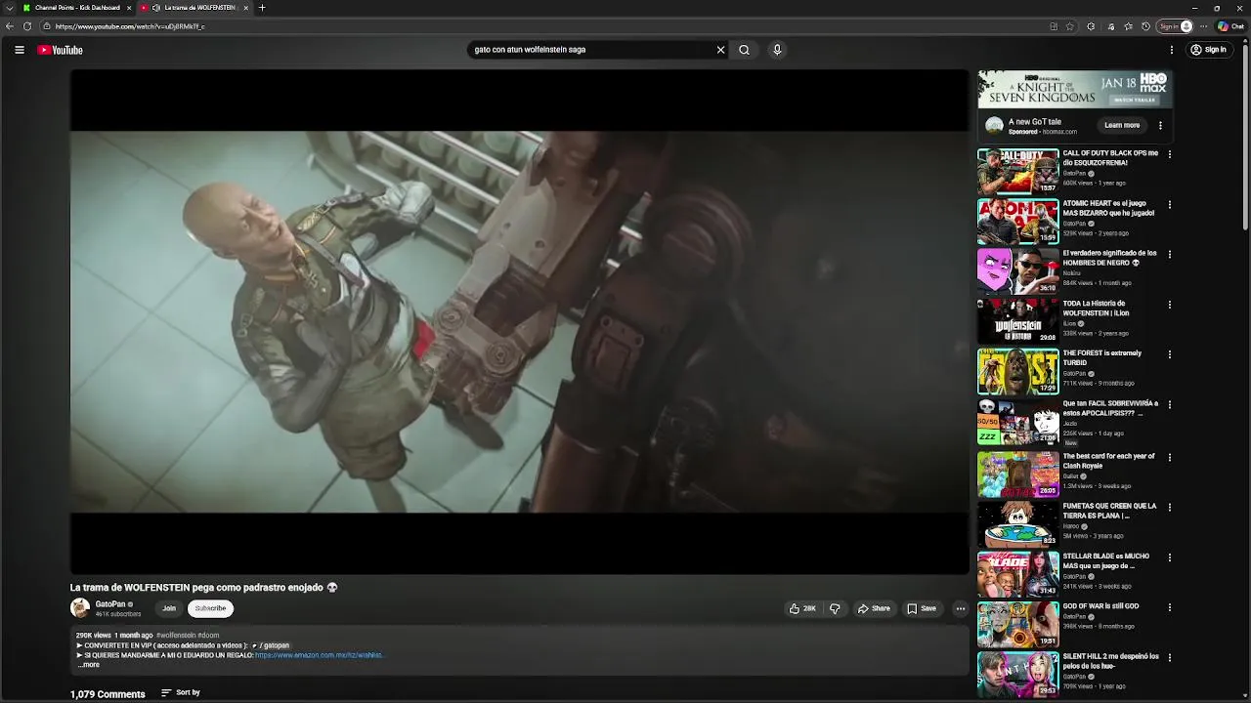
Task: Select the La trama de WOLFENSTEIN browser tab
Action: pyautogui.click(x=195, y=8)
